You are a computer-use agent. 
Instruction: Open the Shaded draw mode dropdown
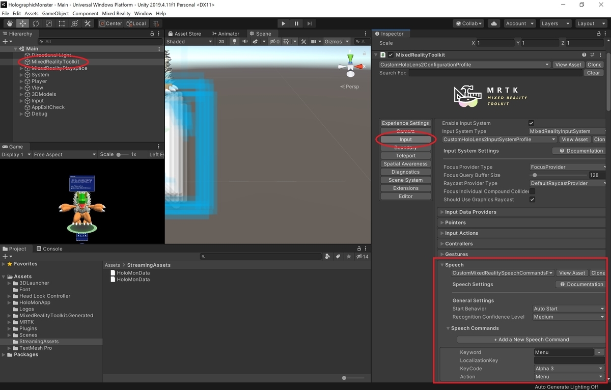tap(189, 42)
